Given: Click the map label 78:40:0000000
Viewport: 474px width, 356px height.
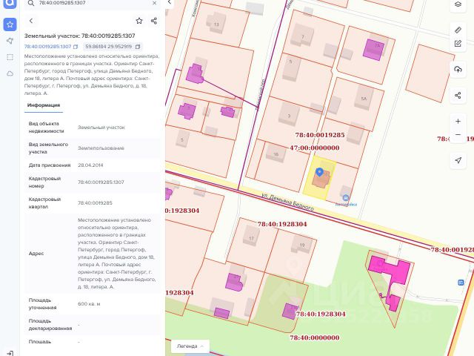Looking at the screenshot, I should coord(314,337).
